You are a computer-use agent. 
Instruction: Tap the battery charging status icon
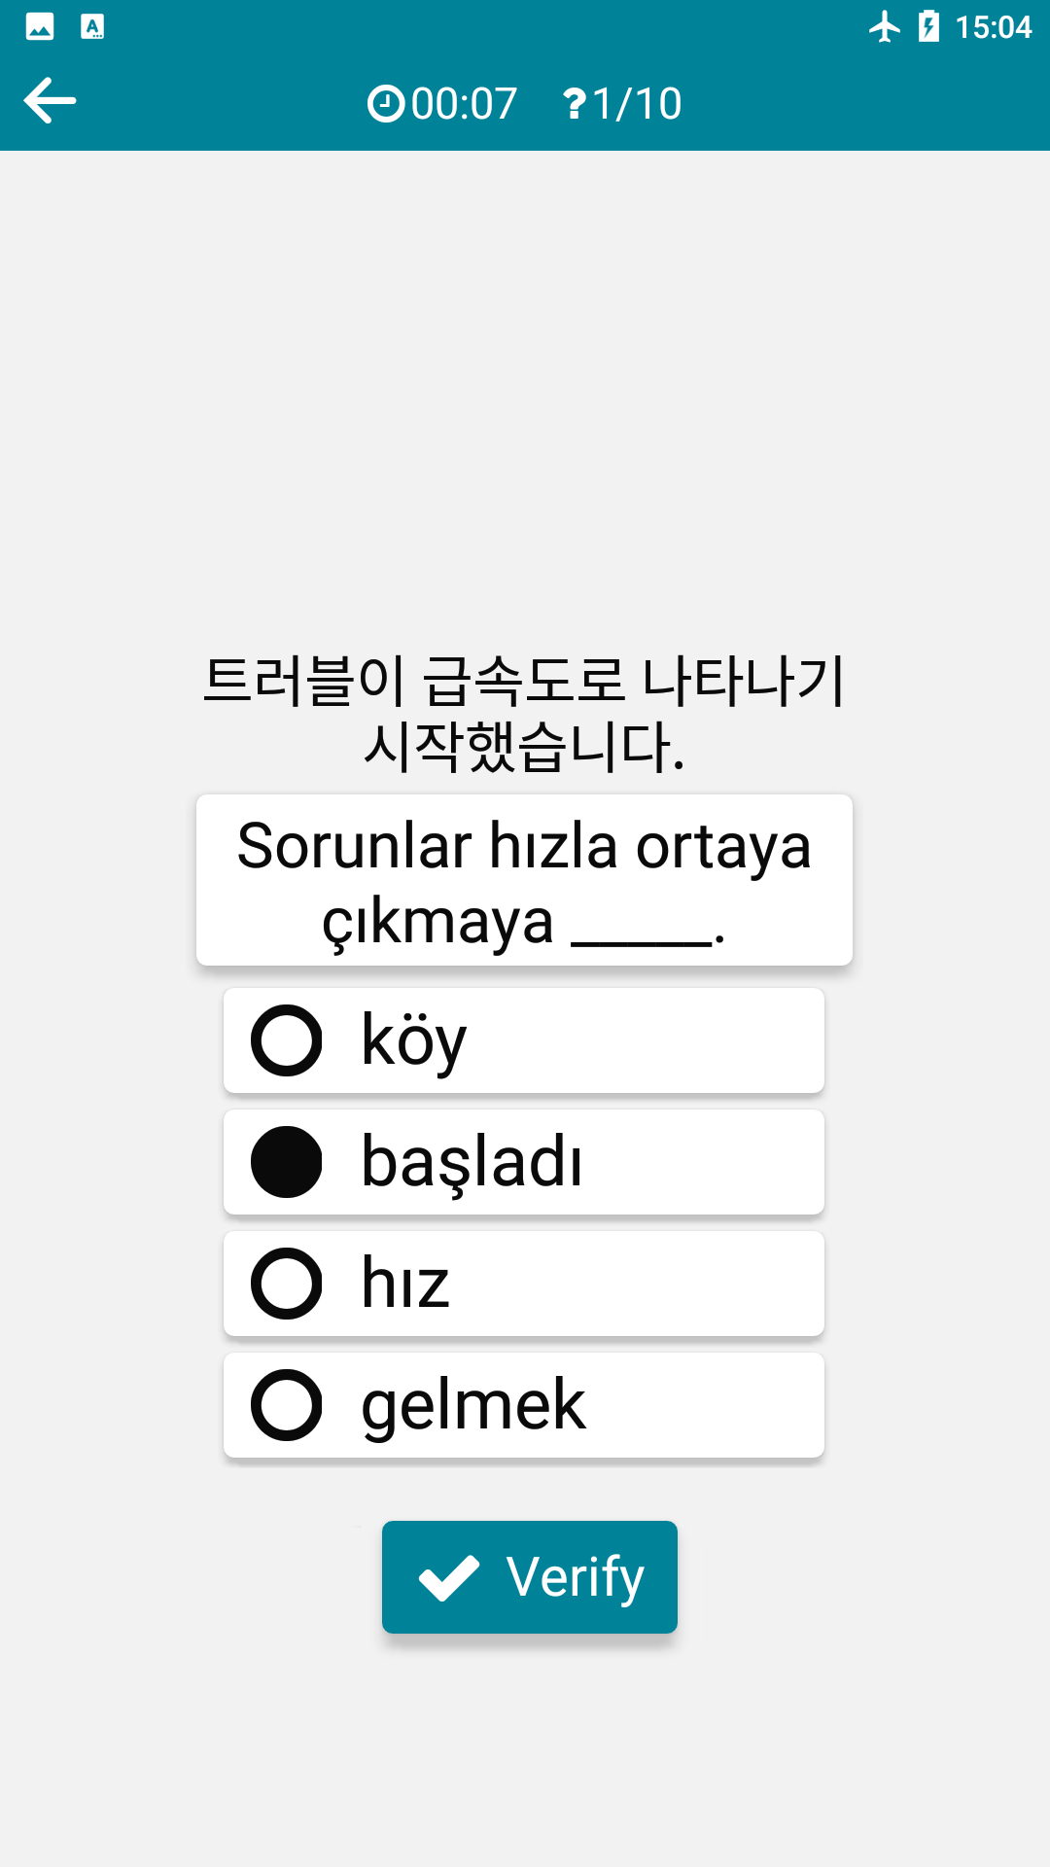(x=929, y=26)
